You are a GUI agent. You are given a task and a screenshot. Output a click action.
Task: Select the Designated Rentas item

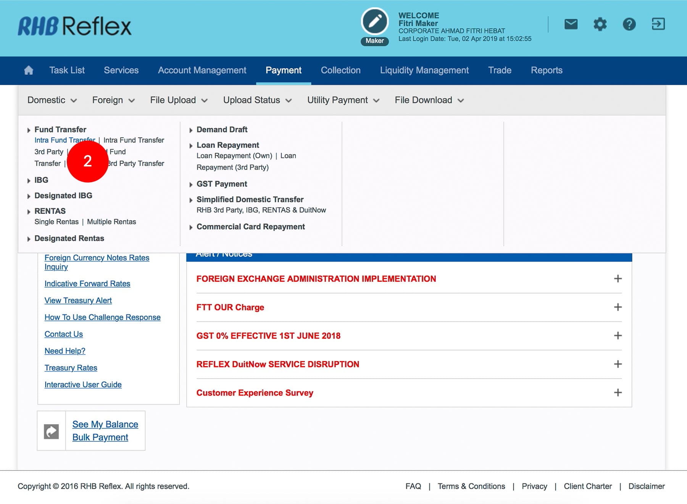tap(69, 238)
